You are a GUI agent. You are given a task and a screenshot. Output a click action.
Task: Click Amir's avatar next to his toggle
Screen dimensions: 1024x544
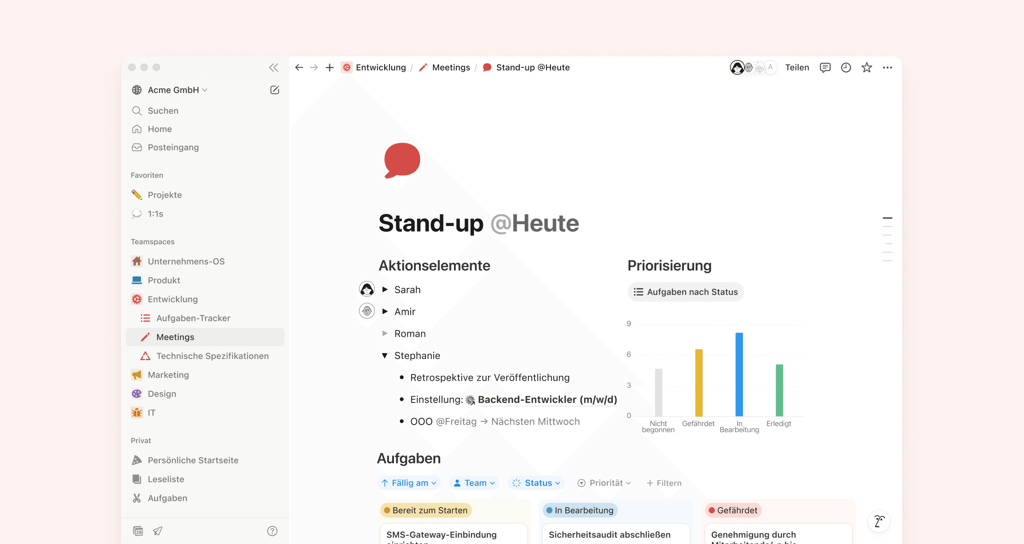tap(367, 311)
